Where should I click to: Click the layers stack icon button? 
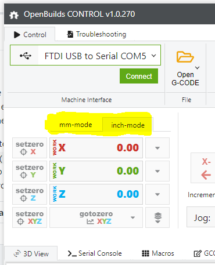click(x=157, y=217)
